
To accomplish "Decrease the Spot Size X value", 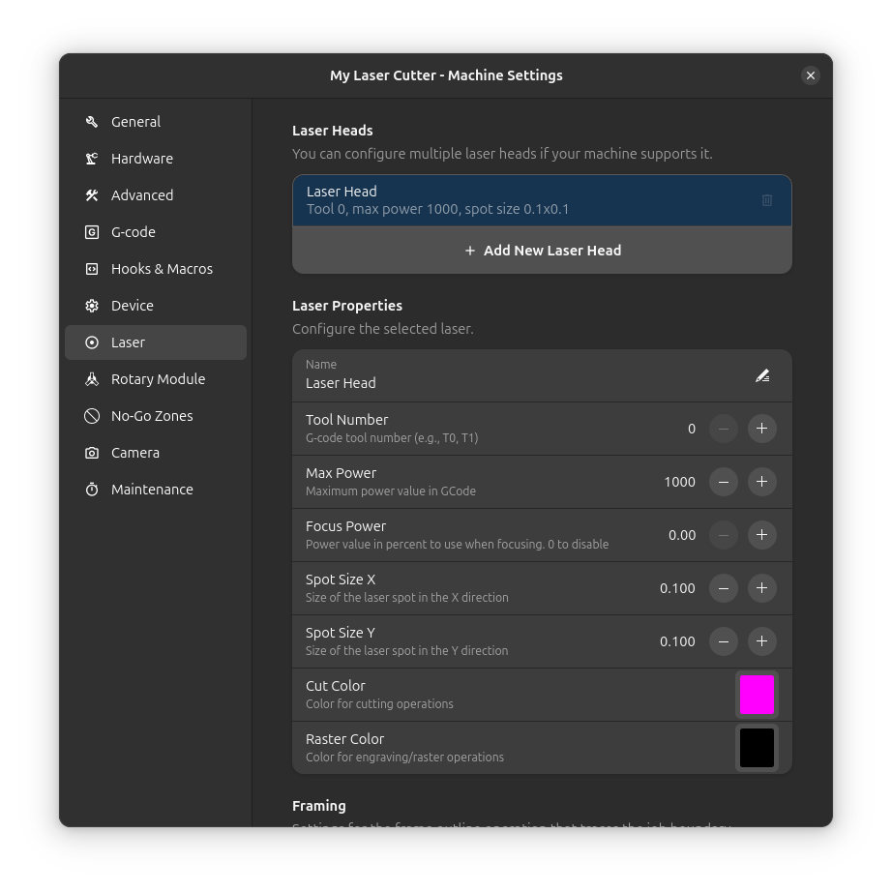I will (x=724, y=588).
